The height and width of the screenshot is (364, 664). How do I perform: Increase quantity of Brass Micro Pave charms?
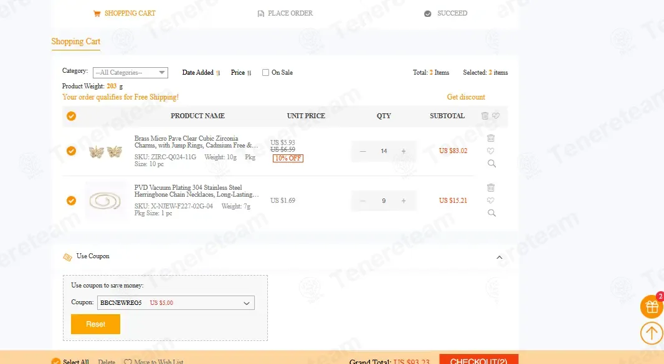click(x=404, y=151)
